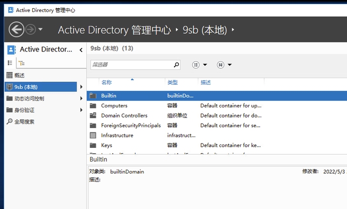Select the Infrastructure object icon
The height and width of the screenshot is (209, 347).
[x=93, y=135]
